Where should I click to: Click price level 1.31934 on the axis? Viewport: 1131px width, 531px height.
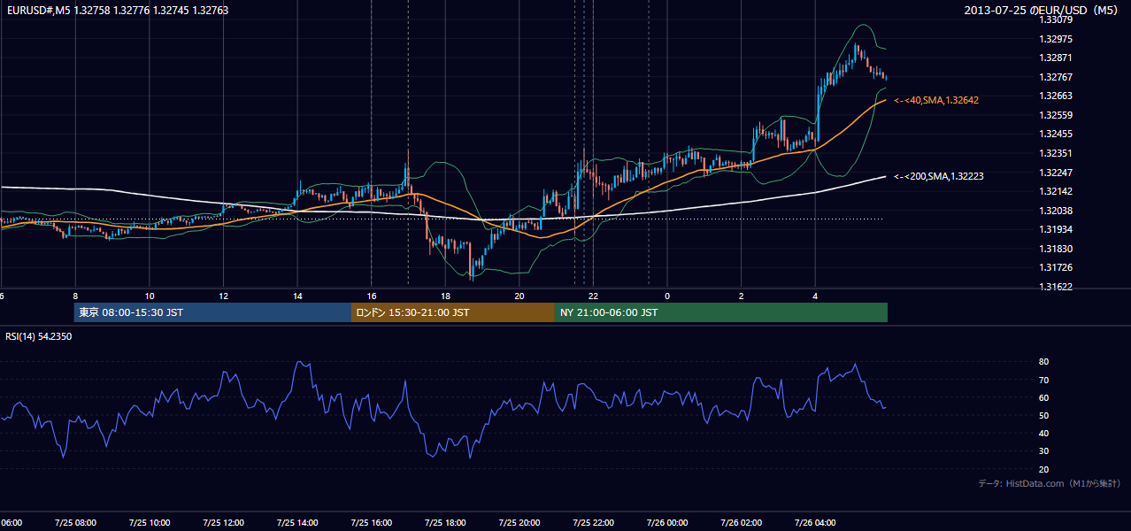(x=1055, y=229)
